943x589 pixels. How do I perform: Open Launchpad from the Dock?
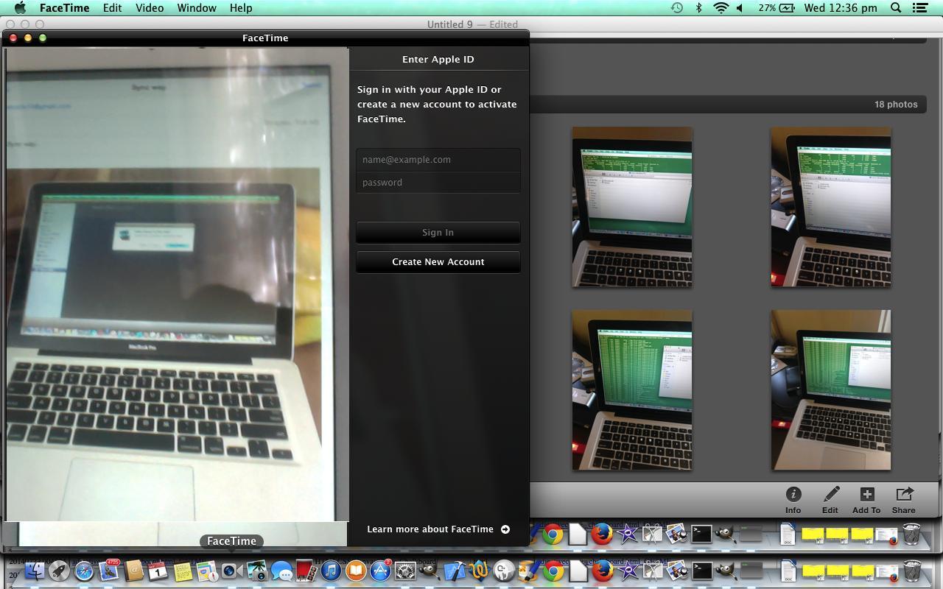click(x=59, y=571)
